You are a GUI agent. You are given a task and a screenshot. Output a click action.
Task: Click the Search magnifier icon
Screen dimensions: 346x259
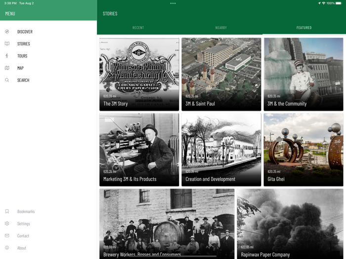(x=7, y=80)
